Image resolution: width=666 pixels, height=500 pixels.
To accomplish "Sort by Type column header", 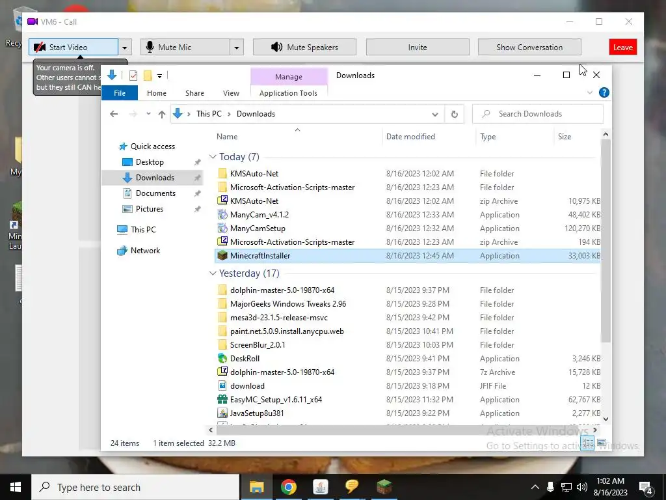I will [x=515, y=137].
